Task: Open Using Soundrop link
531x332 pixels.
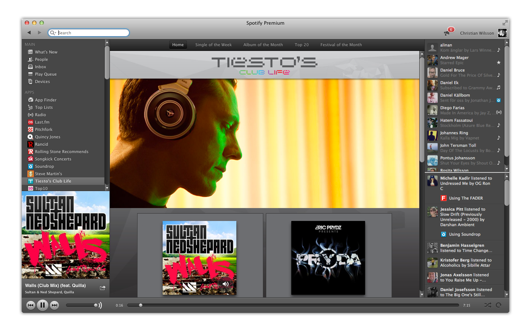Action: click(x=461, y=234)
